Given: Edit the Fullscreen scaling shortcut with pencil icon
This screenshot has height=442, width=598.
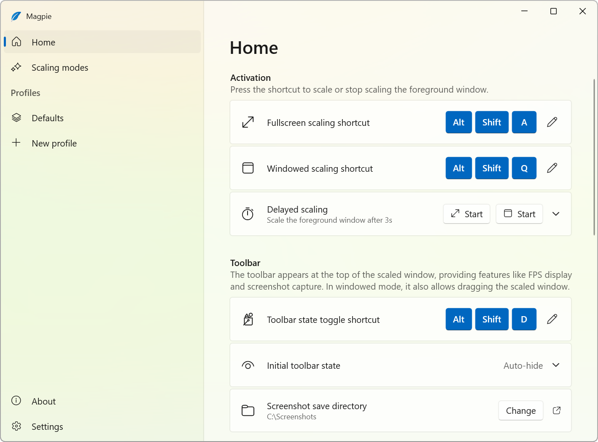Looking at the screenshot, I should [x=552, y=122].
